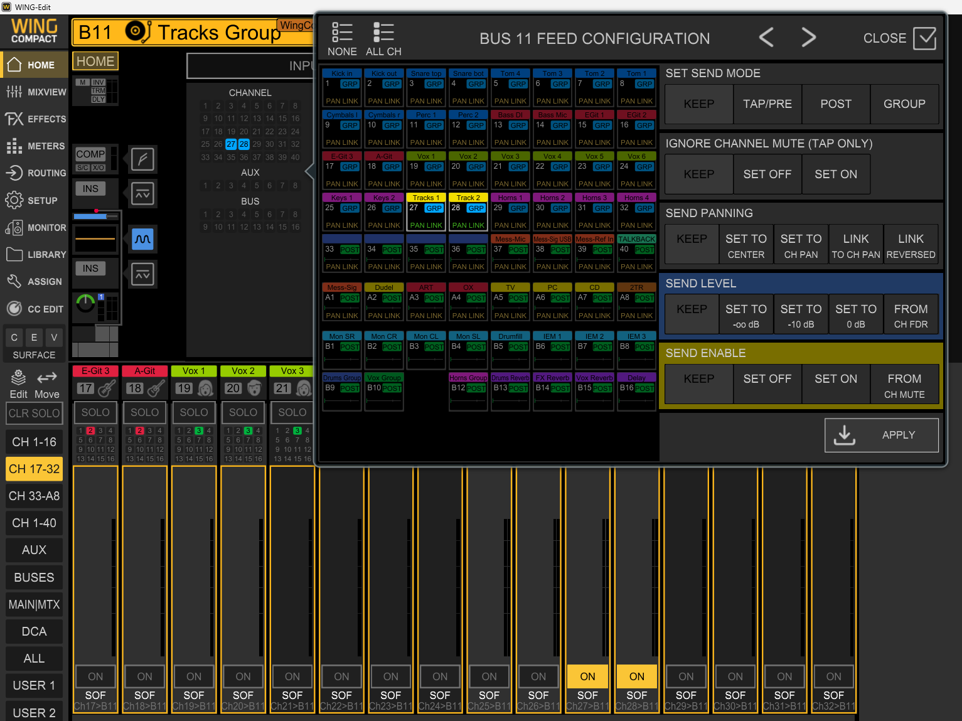Click the ALL CH selection icon
The width and height of the screenshot is (962, 721).
(x=383, y=33)
